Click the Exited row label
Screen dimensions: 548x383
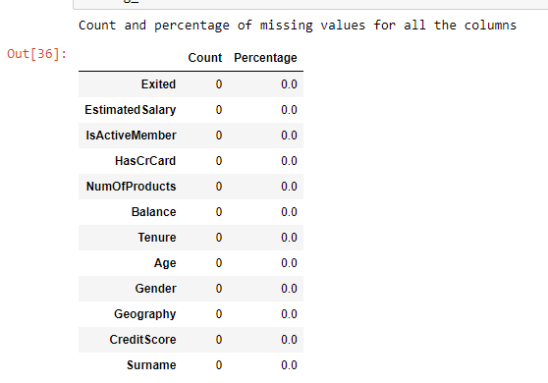click(x=158, y=84)
